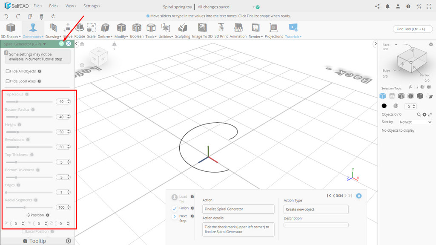The width and height of the screenshot is (436, 245).
Task: Open the 3D Print tool
Action: pos(221,31)
